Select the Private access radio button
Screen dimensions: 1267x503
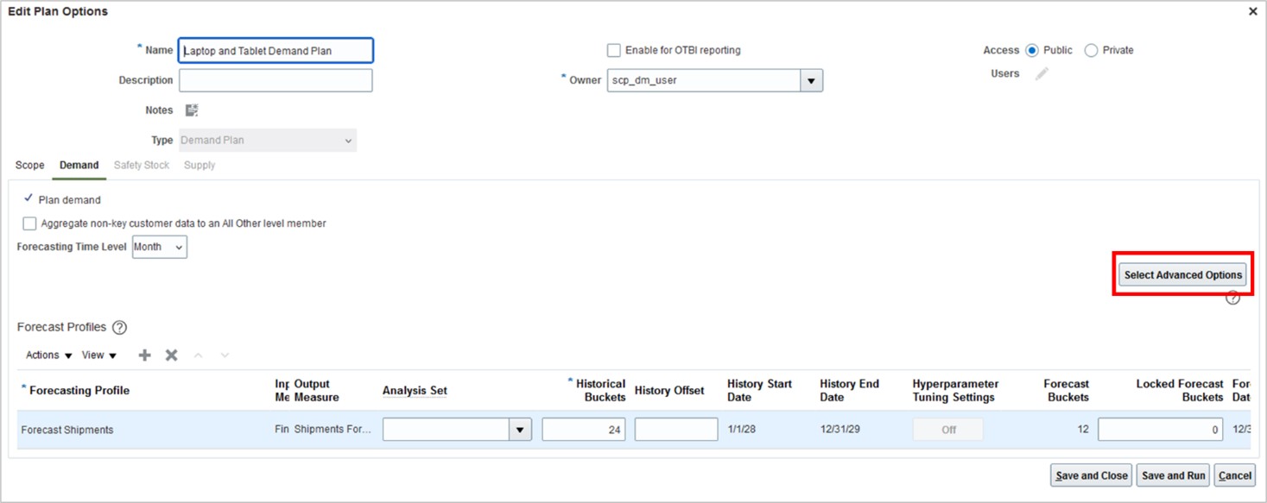click(x=1090, y=50)
